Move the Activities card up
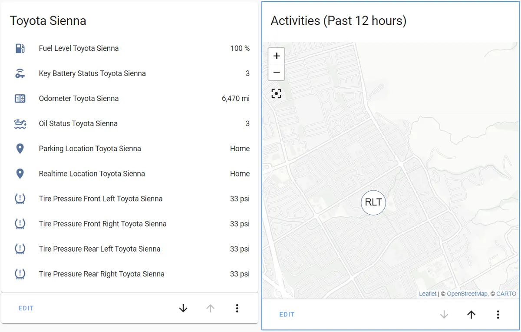Screen dimensions: 521x332 tap(471, 315)
